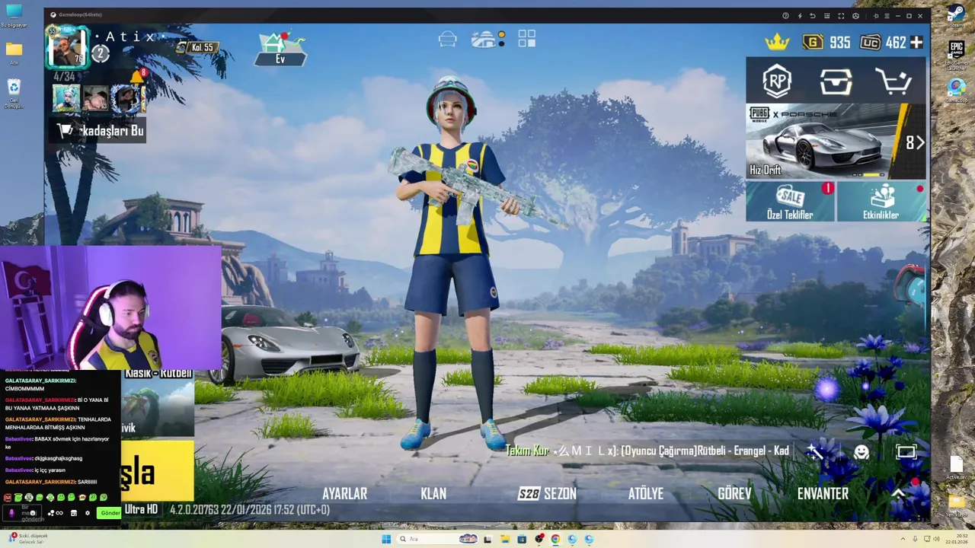Open Gameloop steering wheel control settings
Viewport: 975px width, 548px height.
[x=855, y=15]
